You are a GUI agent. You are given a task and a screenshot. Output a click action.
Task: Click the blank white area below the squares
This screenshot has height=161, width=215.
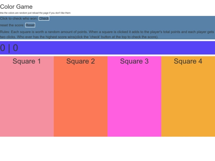[x=107, y=149]
